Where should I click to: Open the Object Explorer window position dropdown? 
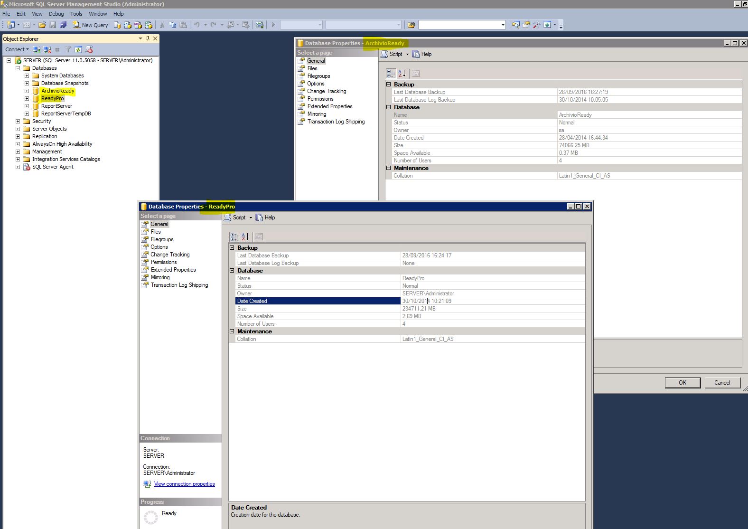(140, 38)
